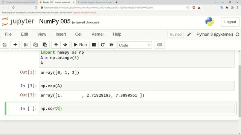Open browser tab search chevron
This screenshot has height=135, width=241.
coord(216,2)
